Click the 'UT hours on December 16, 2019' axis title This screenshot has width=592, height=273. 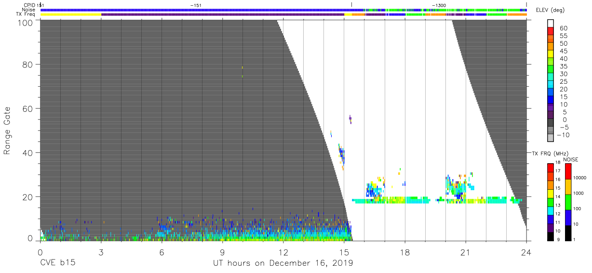pos(283,263)
